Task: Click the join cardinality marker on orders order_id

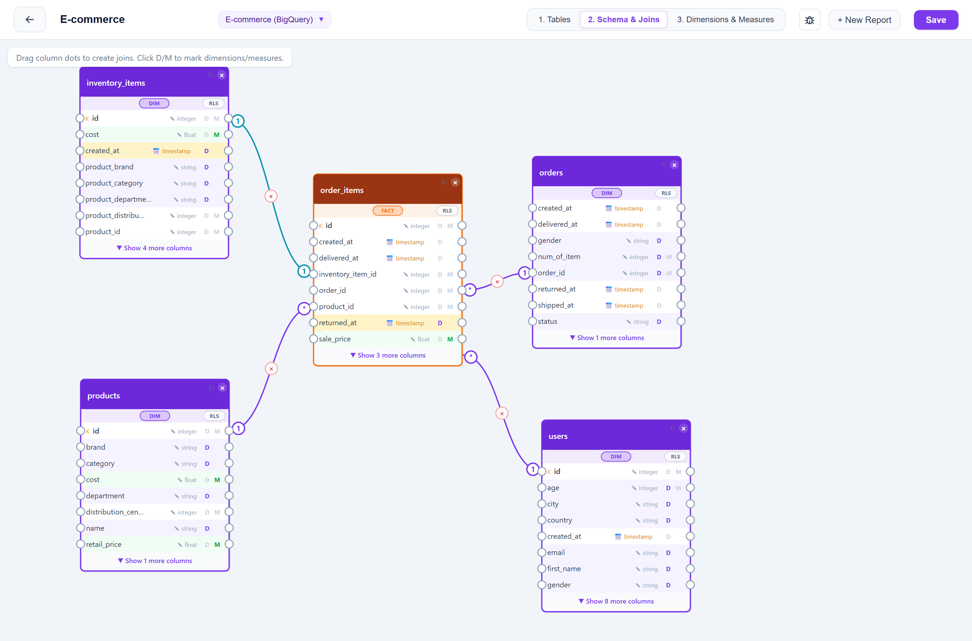Action: pos(524,273)
